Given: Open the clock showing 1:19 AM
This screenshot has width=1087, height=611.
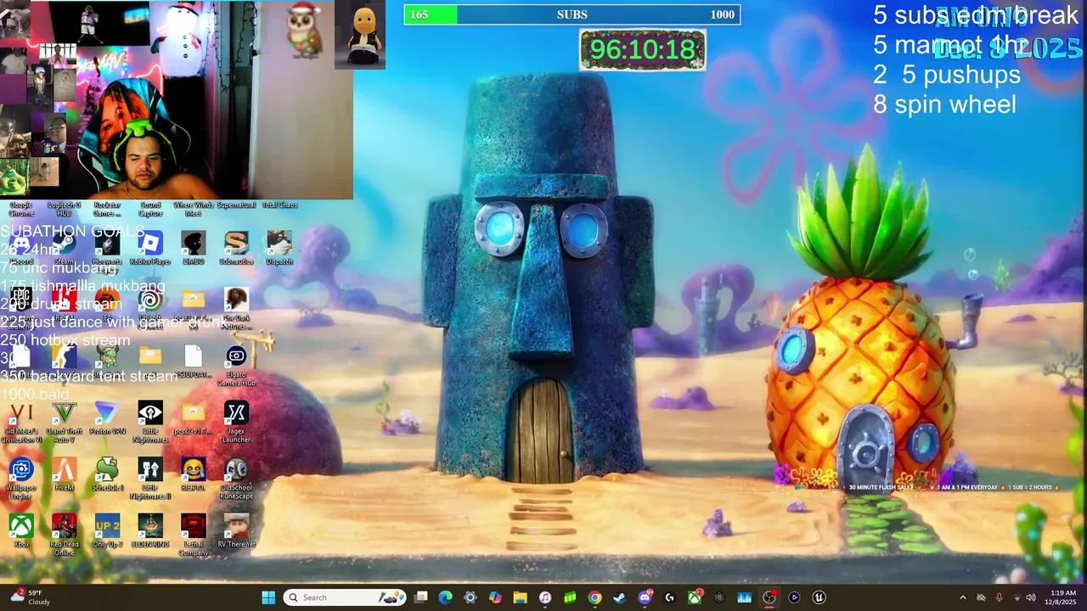Looking at the screenshot, I should [1062, 597].
